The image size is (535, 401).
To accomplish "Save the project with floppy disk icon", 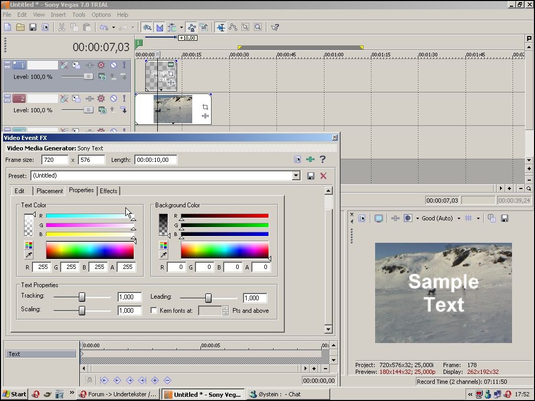I will click(x=33, y=27).
